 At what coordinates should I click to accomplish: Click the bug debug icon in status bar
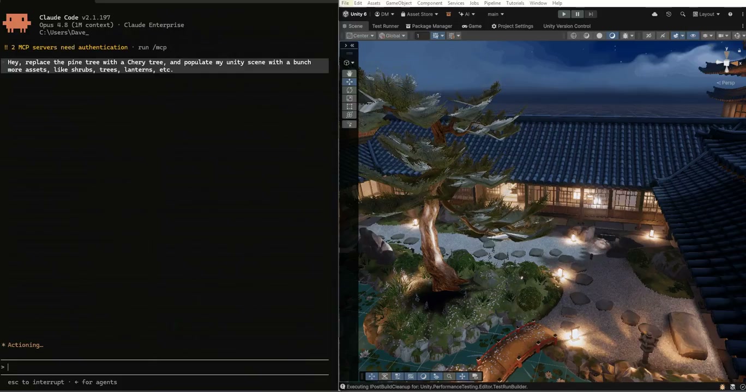point(723,387)
